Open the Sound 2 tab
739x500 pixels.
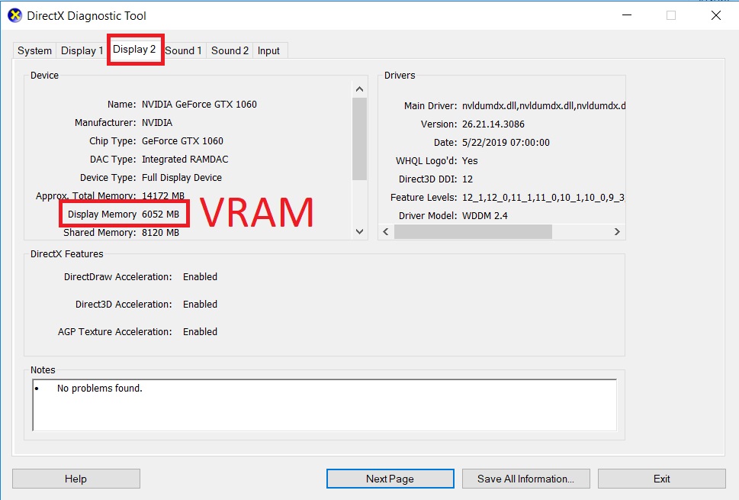point(230,50)
